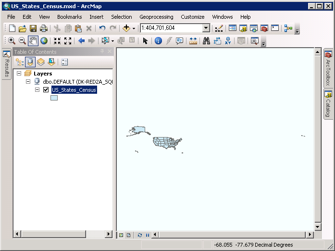Open the Search window icon
335x251 pixels.
pyautogui.click(x=254, y=28)
